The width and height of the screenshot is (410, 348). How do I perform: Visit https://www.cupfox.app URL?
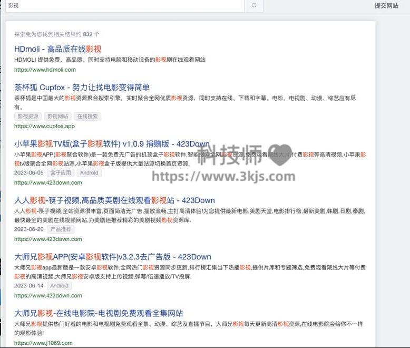tap(44, 126)
